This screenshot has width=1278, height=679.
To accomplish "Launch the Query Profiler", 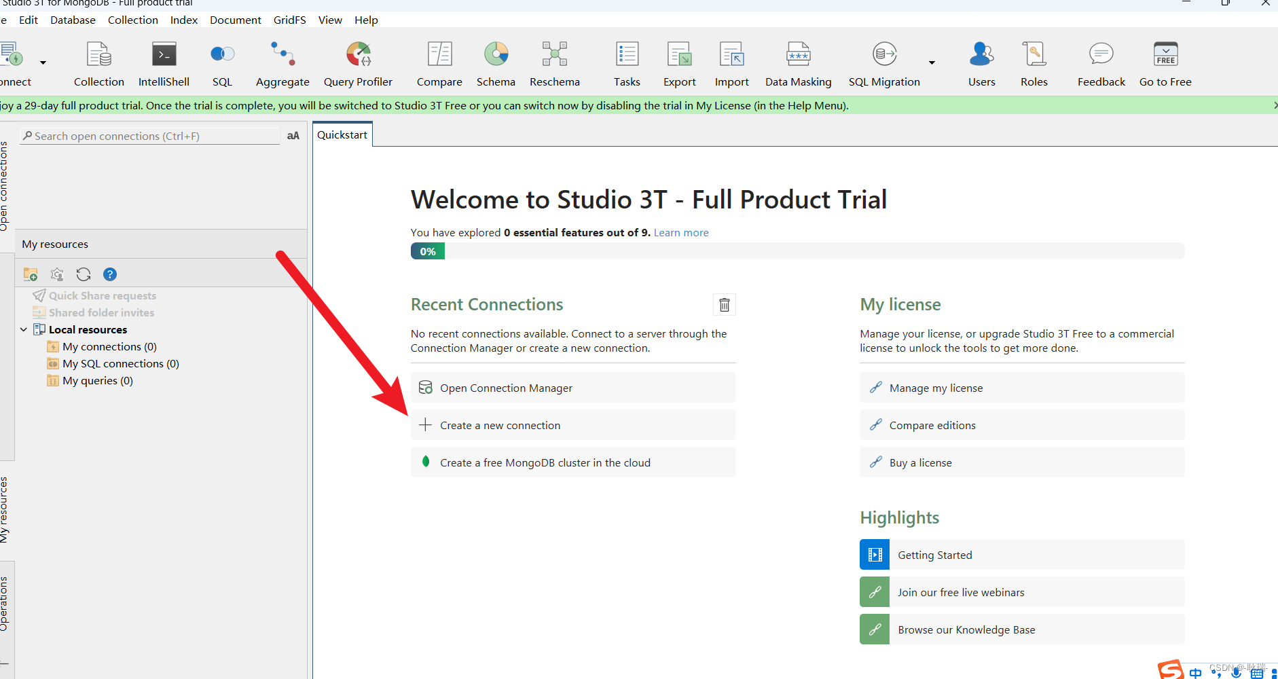I will click(x=358, y=65).
